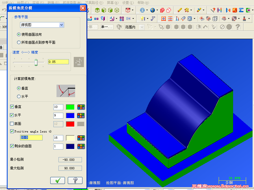
Task: Click the yellow lightbulb icon
Action: 143,19
